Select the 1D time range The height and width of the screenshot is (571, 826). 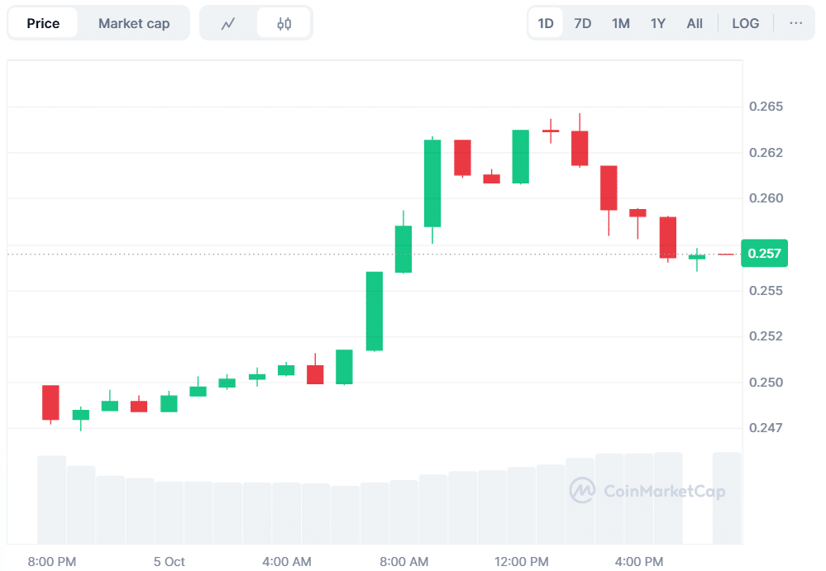546,23
